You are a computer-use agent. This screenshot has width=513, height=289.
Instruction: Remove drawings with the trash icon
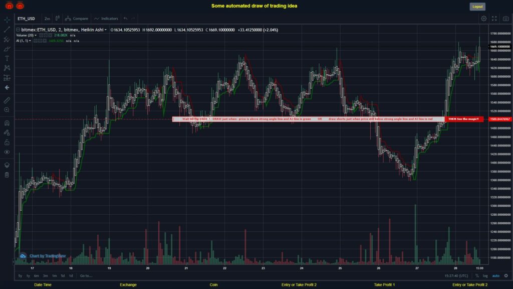tap(7, 175)
